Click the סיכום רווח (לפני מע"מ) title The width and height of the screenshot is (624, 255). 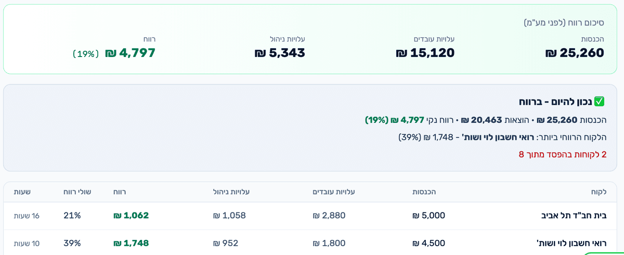(564, 22)
